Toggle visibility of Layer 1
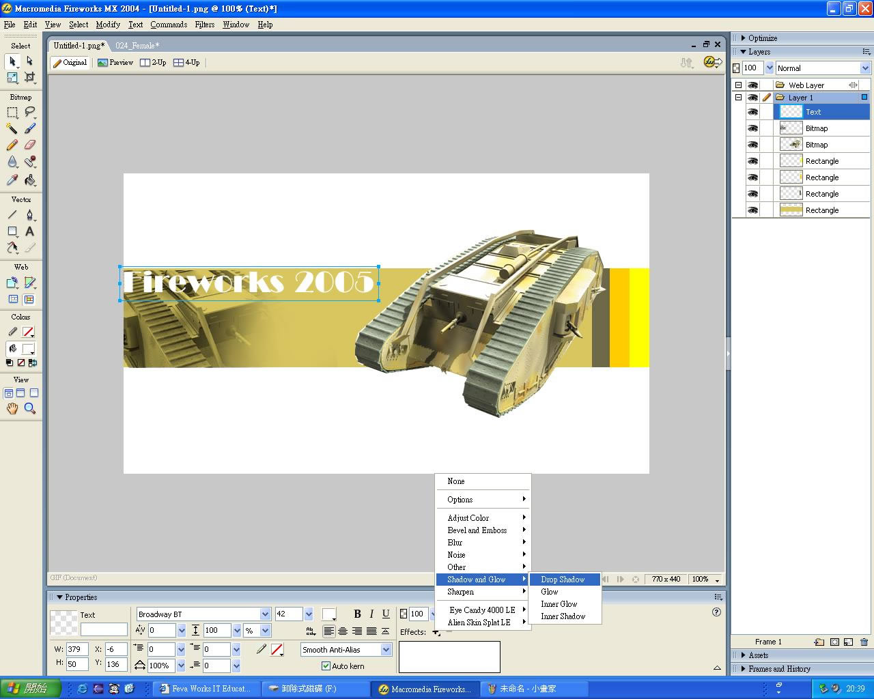The width and height of the screenshot is (874, 699). [752, 98]
